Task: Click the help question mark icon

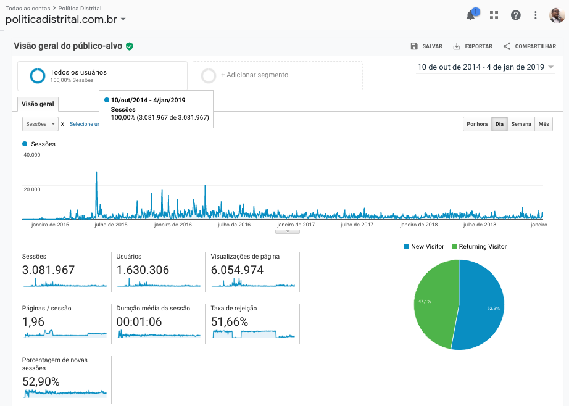Action: coord(516,15)
